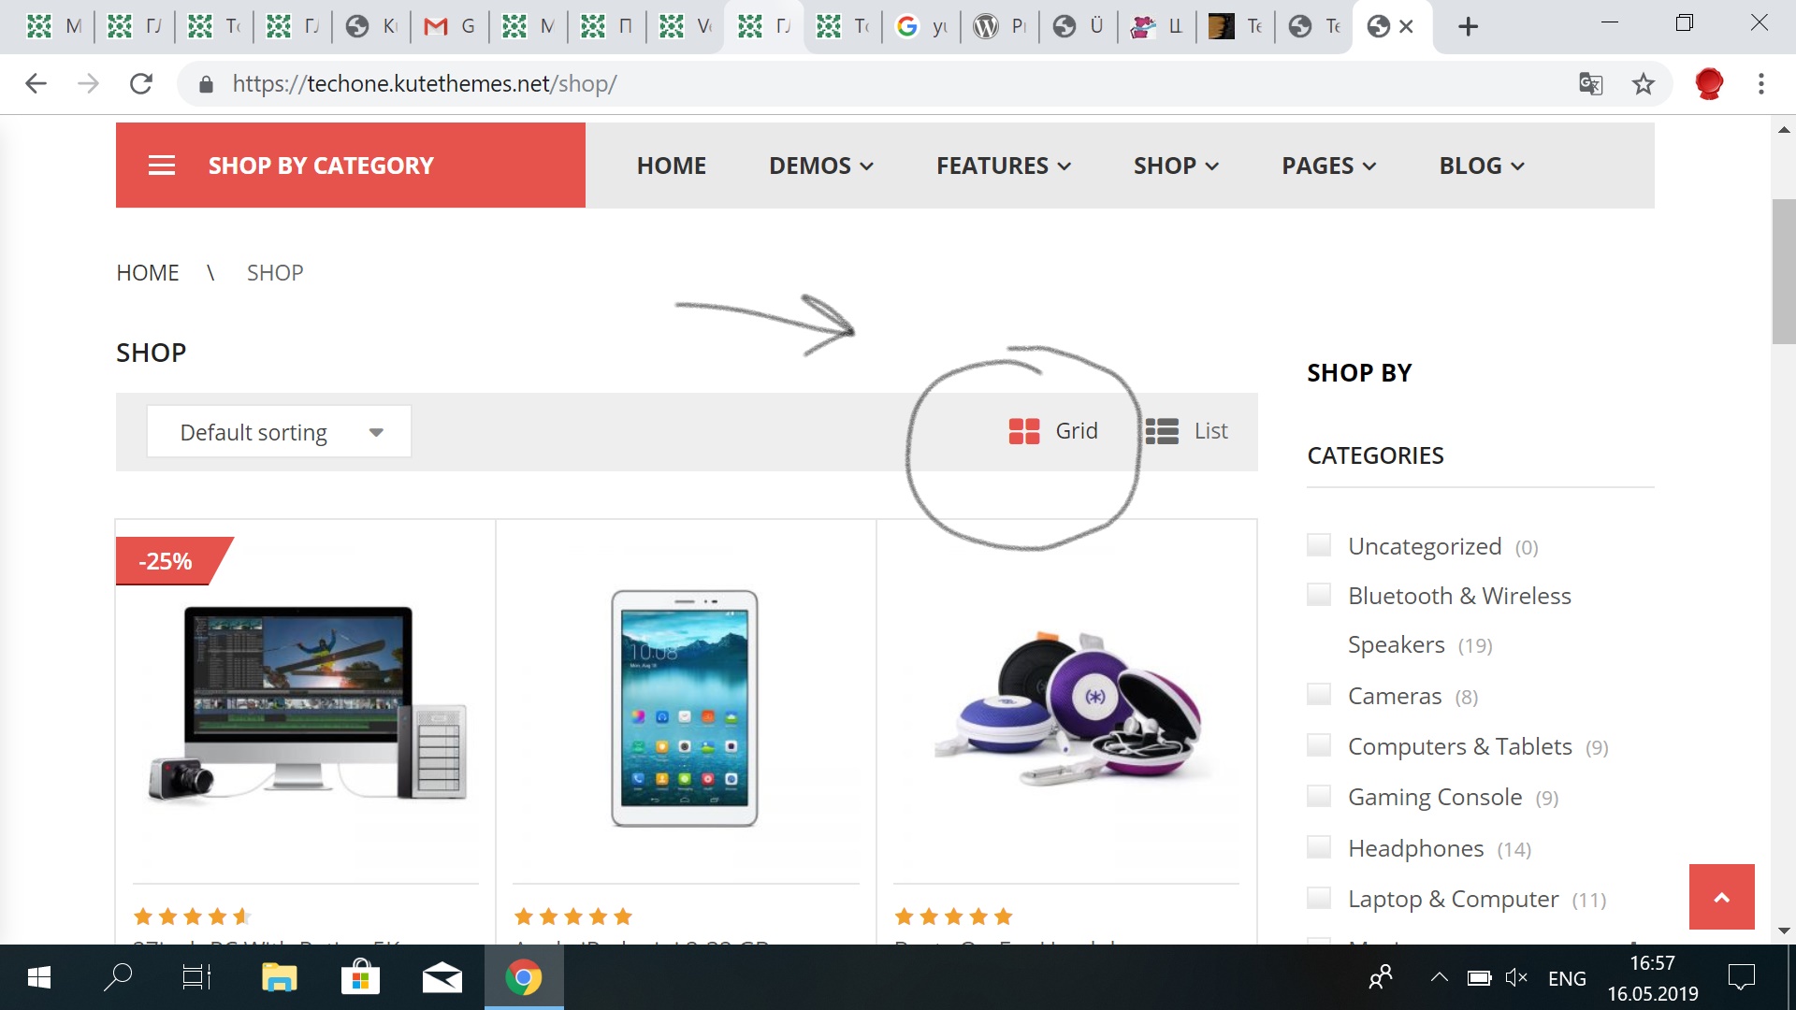Click the browser forward arrow
The width and height of the screenshot is (1796, 1010).
[x=88, y=84]
